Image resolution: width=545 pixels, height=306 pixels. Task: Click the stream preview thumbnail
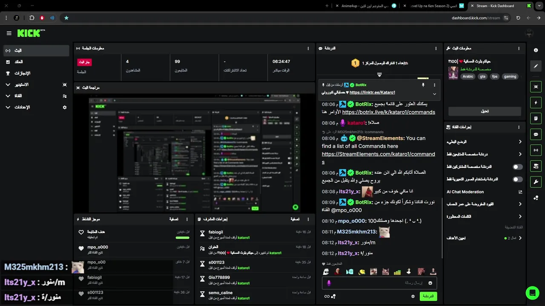[x=194, y=153]
